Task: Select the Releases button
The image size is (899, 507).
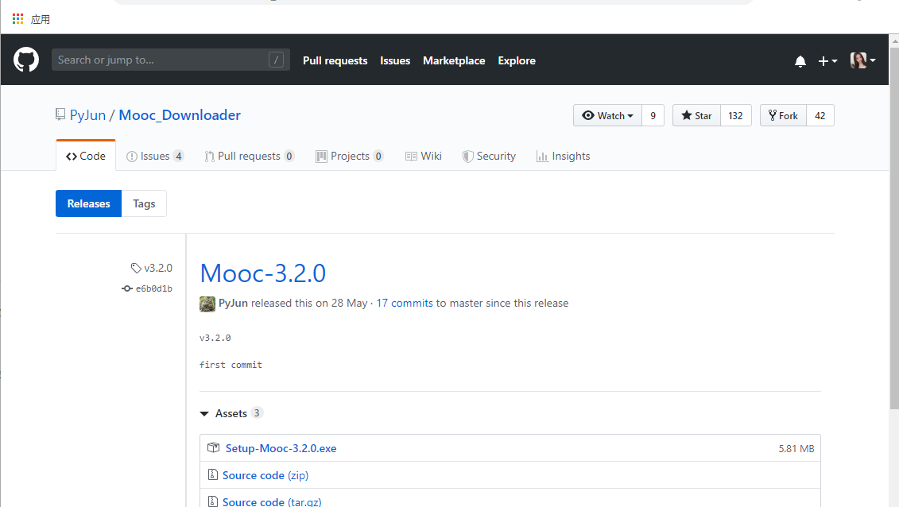Action: tap(88, 203)
